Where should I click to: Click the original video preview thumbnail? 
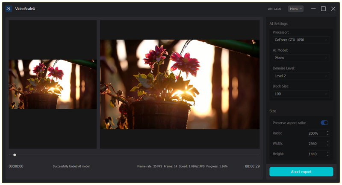[x=53, y=84]
